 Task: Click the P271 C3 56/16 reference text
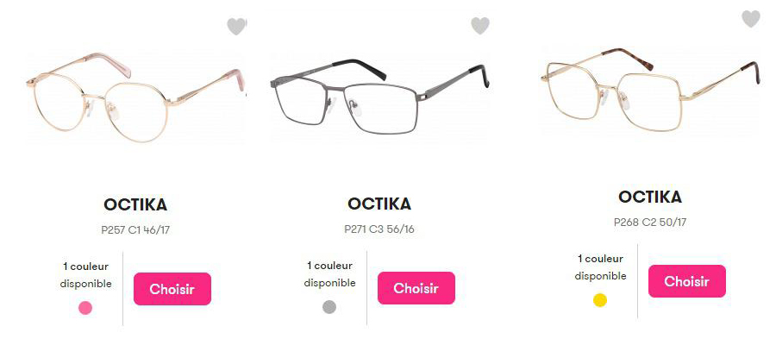click(x=379, y=229)
